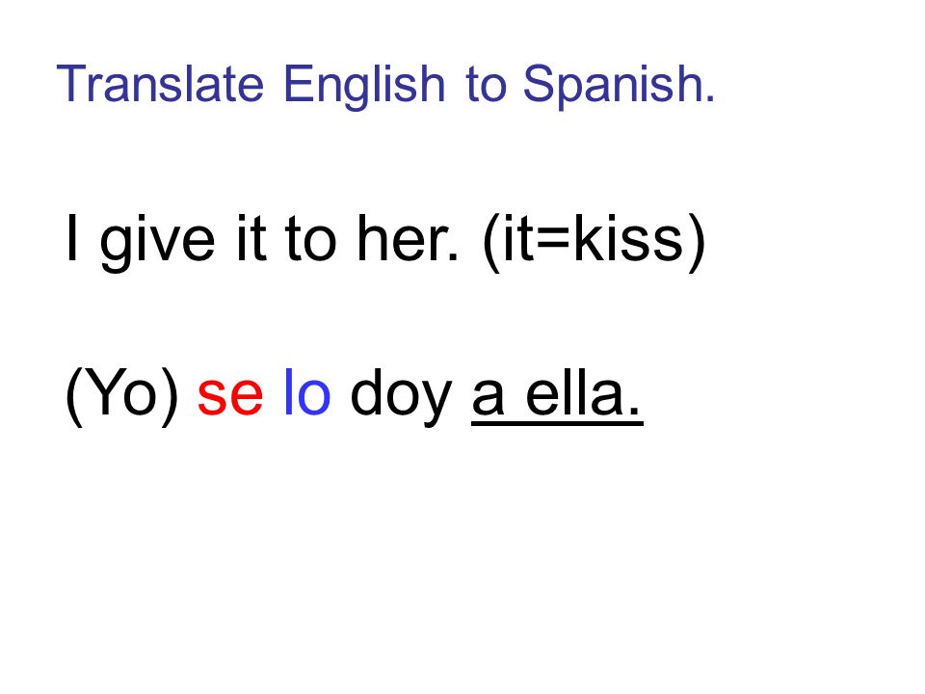The image size is (925, 694).
Task: Select the word "kiss" in the parentheses
Action: 627,237
